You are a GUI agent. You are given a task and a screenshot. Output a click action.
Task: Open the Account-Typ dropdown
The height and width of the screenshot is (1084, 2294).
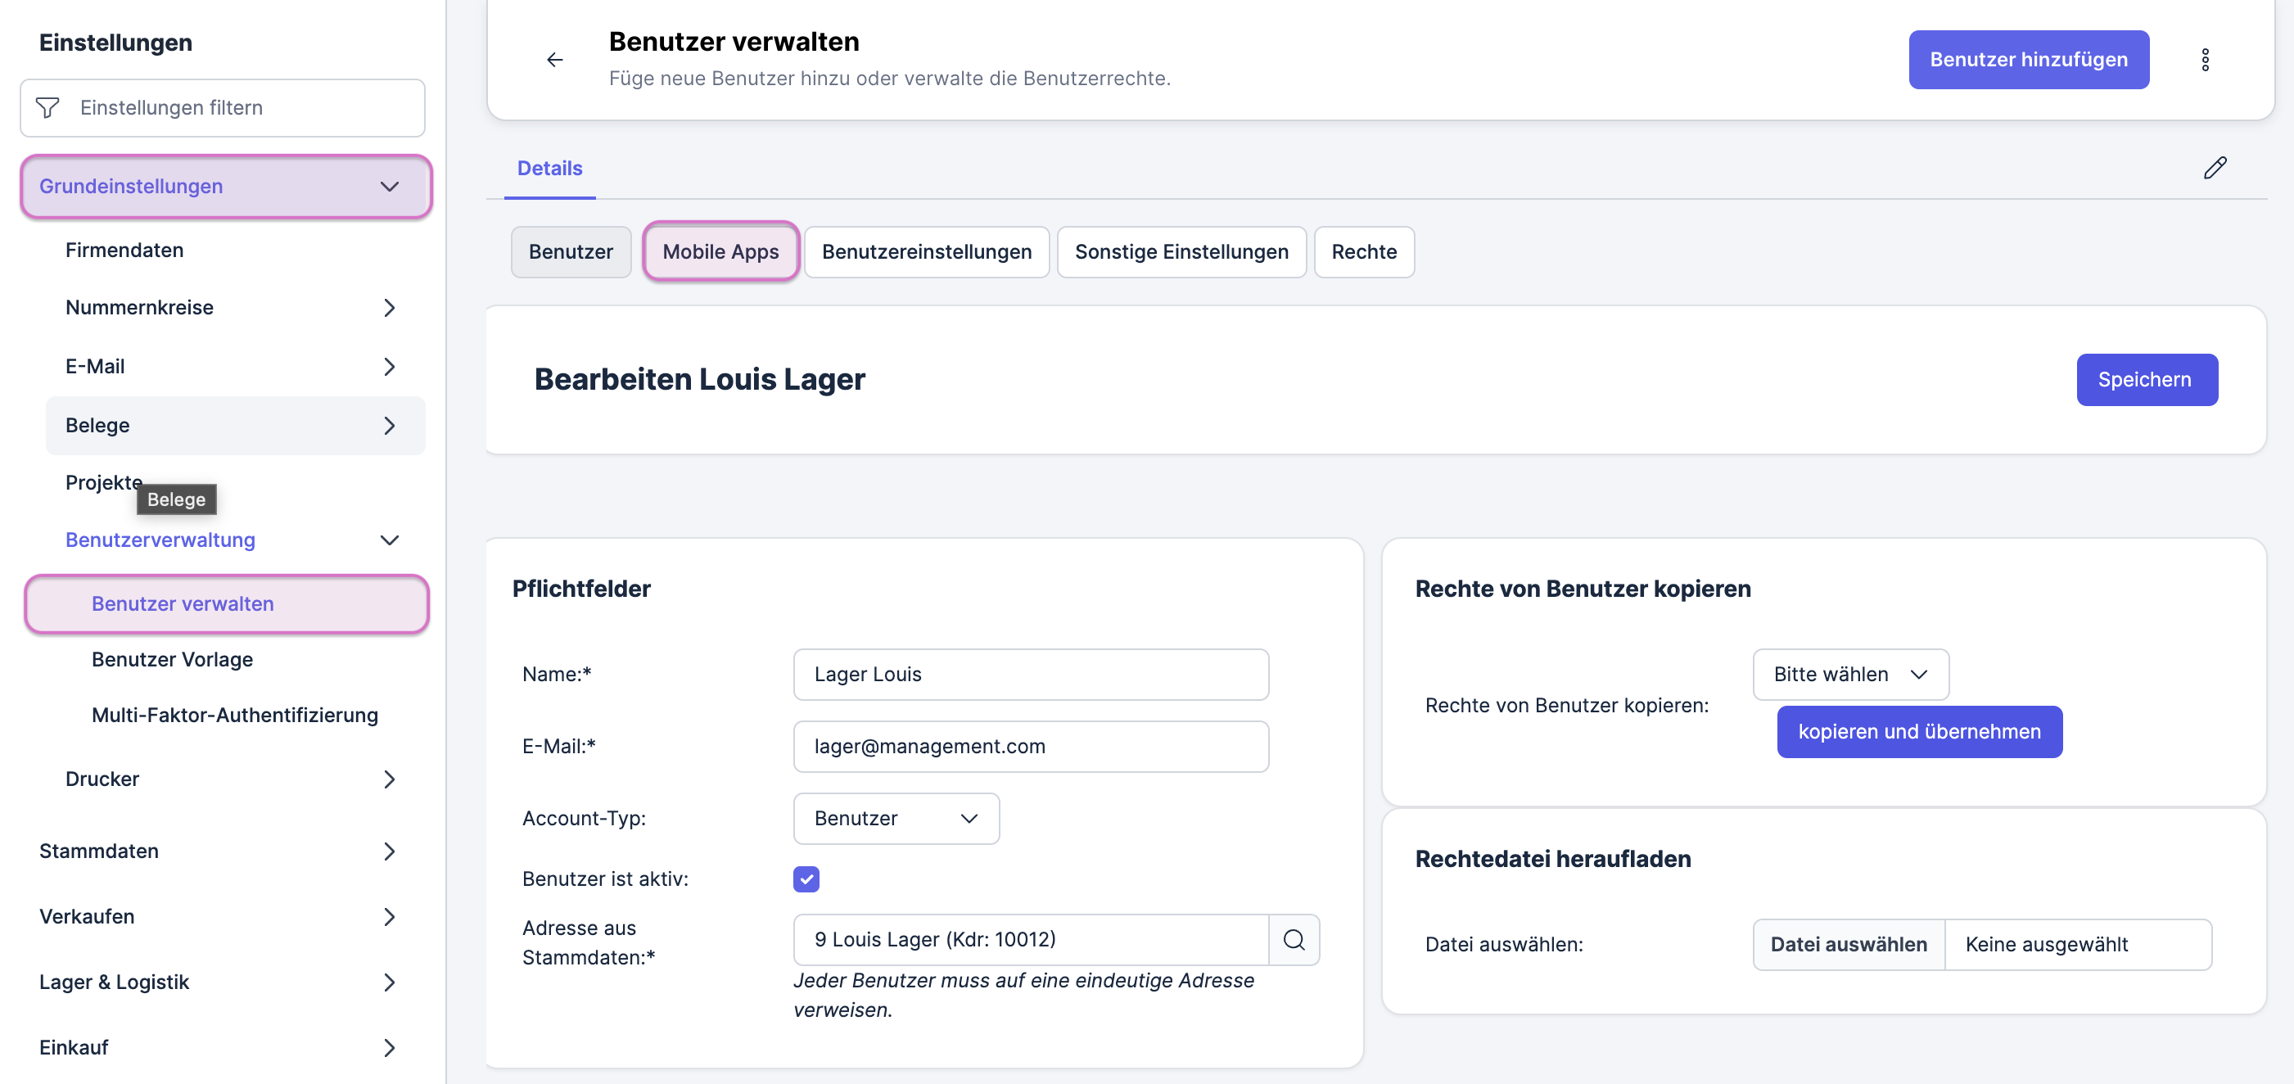click(895, 819)
